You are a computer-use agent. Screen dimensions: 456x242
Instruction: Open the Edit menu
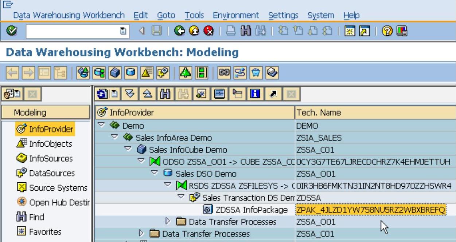click(141, 15)
